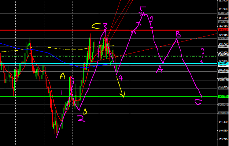The height and width of the screenshot is (146, 229).
Task: Select the gray 151.563 price level tag
Action: 223,13
